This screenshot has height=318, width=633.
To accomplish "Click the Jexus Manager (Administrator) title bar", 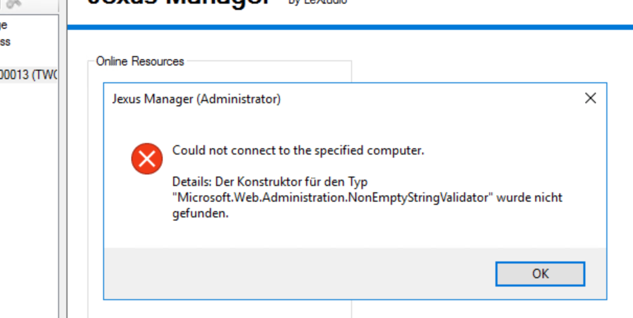I will [197, 99].
